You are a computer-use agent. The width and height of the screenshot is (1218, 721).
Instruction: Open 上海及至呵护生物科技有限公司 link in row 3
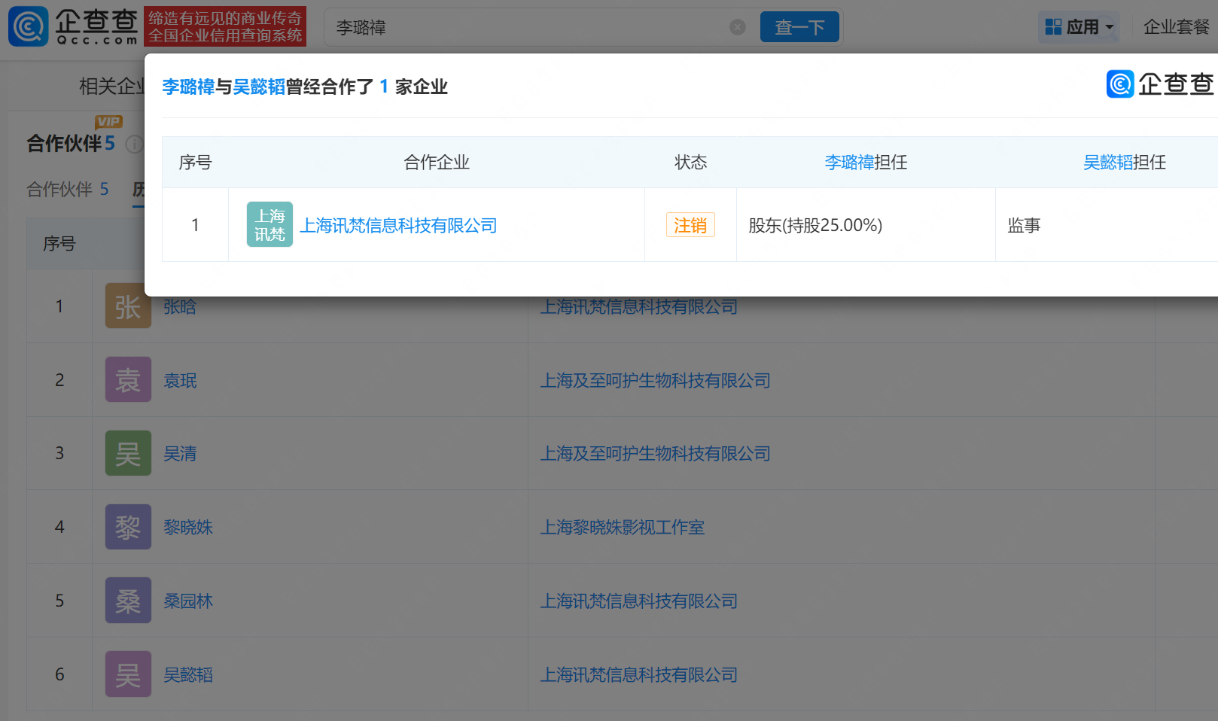click(656, 454)
